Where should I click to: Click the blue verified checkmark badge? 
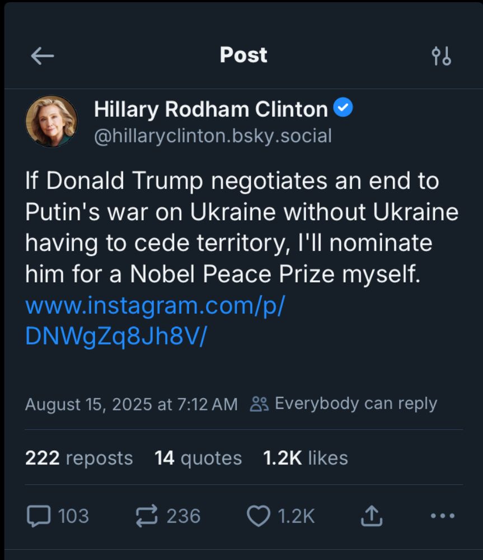tap(343, 108)
